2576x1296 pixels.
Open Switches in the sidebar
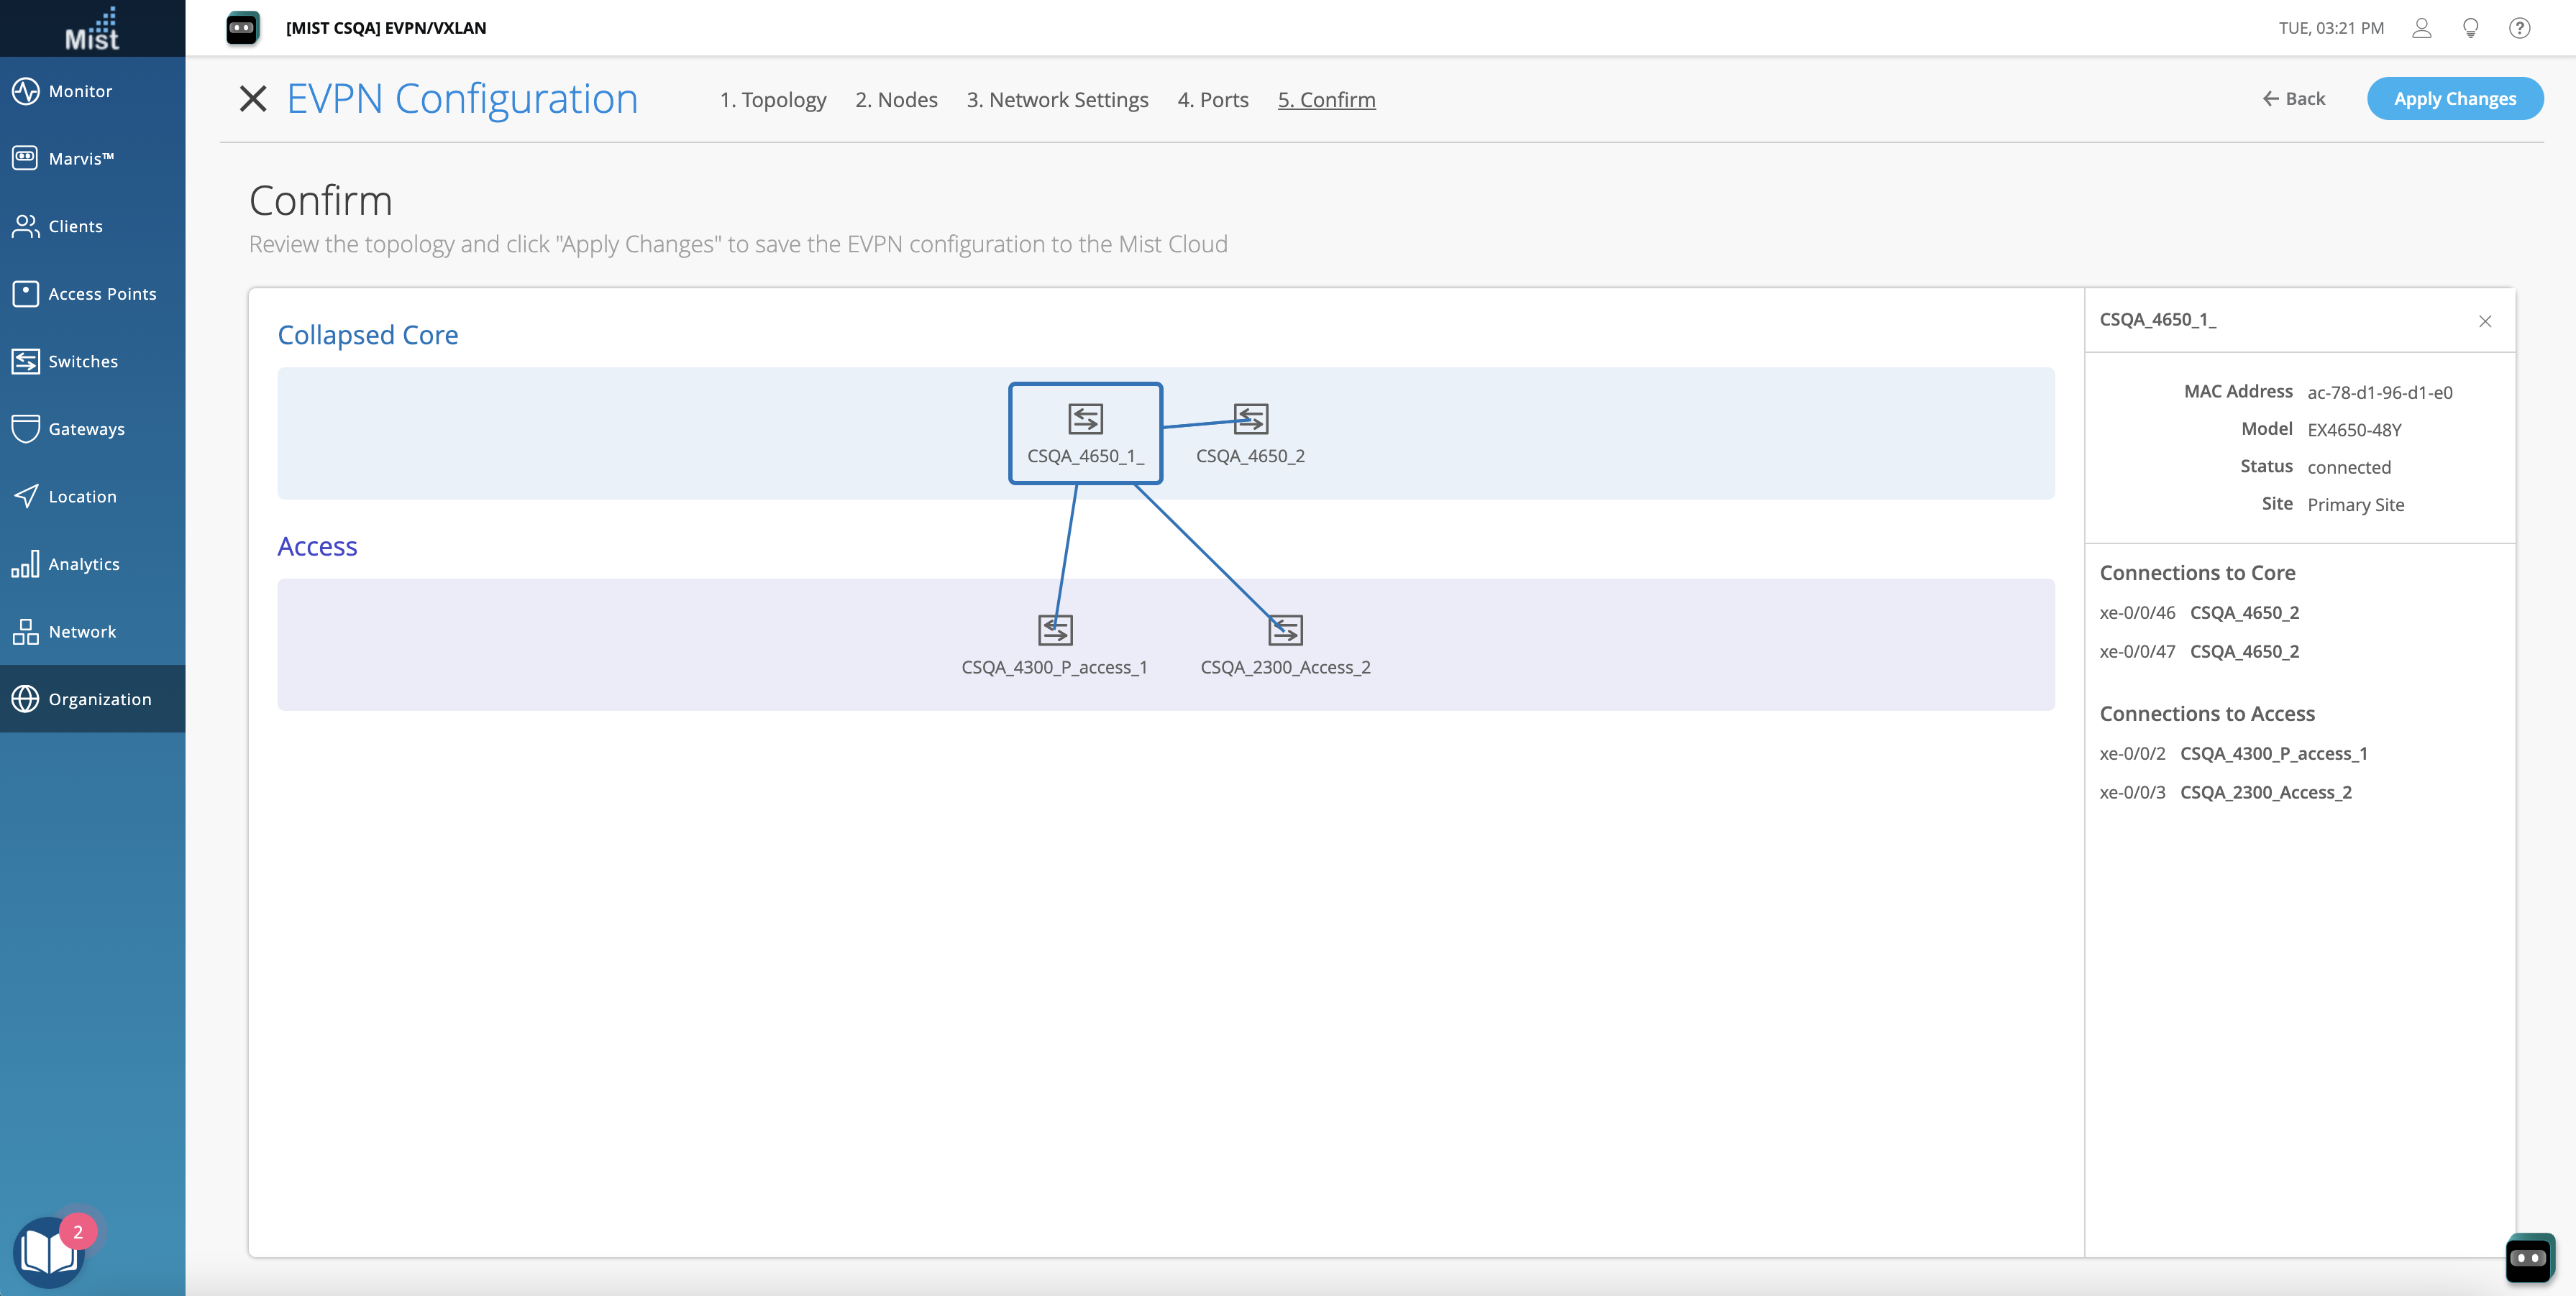pos(83,362)
